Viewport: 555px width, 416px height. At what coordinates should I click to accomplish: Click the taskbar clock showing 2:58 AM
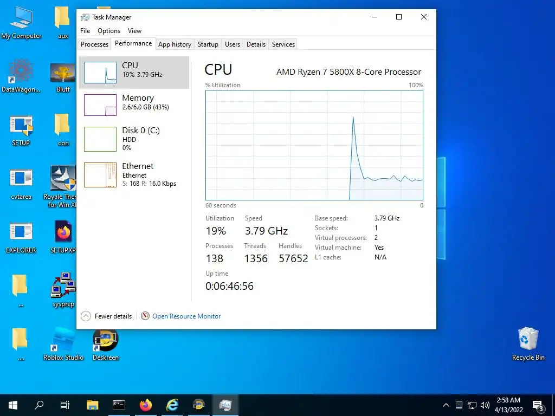pyautogui.click(x=508, y=405)
